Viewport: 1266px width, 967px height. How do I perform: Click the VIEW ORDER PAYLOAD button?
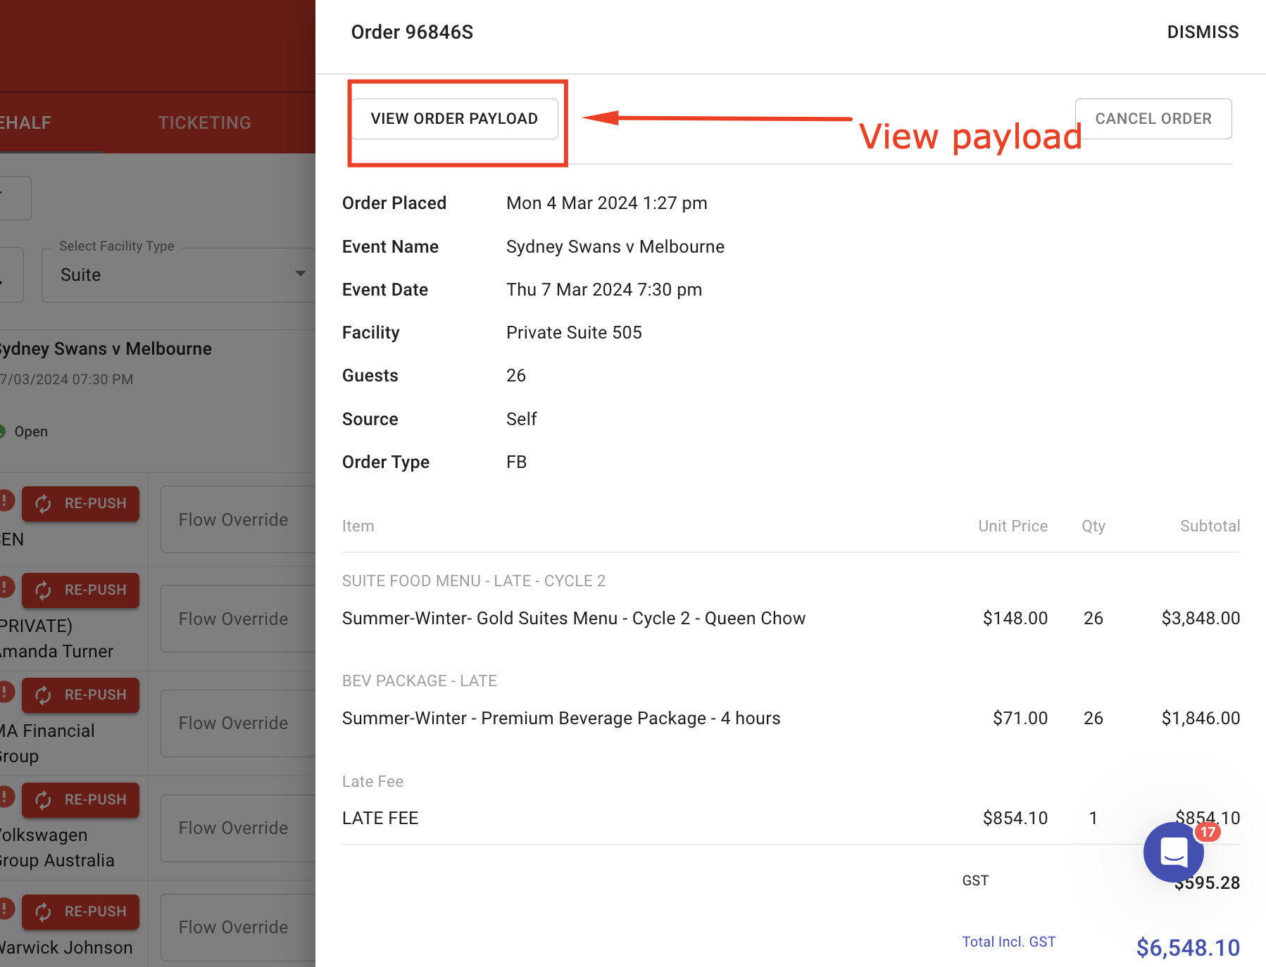tap(454, 119)
